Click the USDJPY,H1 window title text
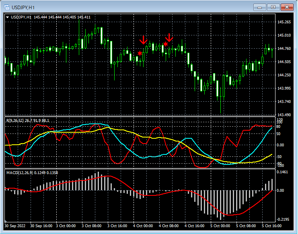Screen dimensions: 298x234 (x=23, y=7)
